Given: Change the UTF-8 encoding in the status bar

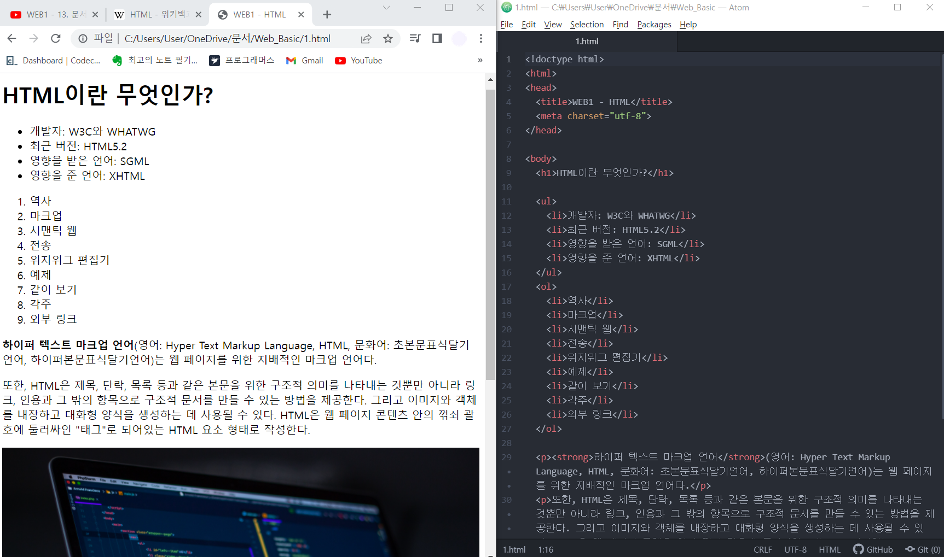Looking at the screenshot, I should [x=795, y=549].
